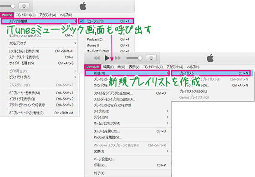
Task: Open the 編集(E) menu
Action: [x=108, y=67]
